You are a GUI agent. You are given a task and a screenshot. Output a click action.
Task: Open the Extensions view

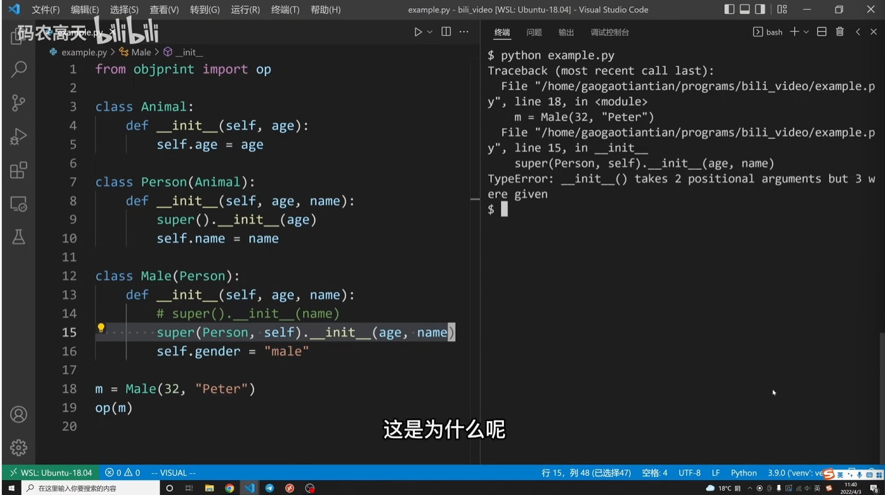(19, 170)
